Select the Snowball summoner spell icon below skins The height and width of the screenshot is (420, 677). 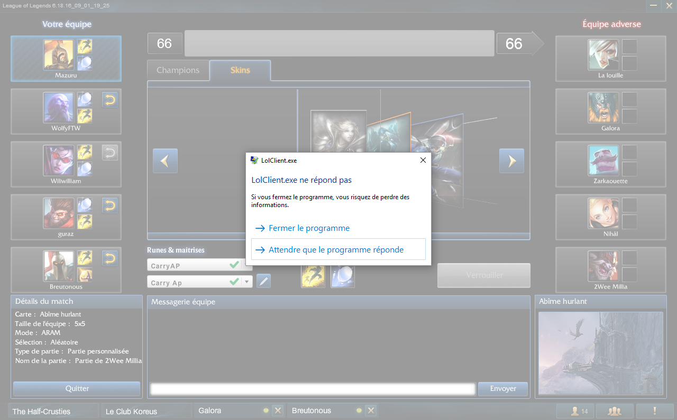(x=342, y=276)
